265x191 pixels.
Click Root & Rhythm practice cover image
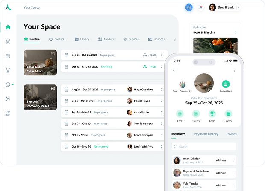pyautogui.click(x=215, y=45)
